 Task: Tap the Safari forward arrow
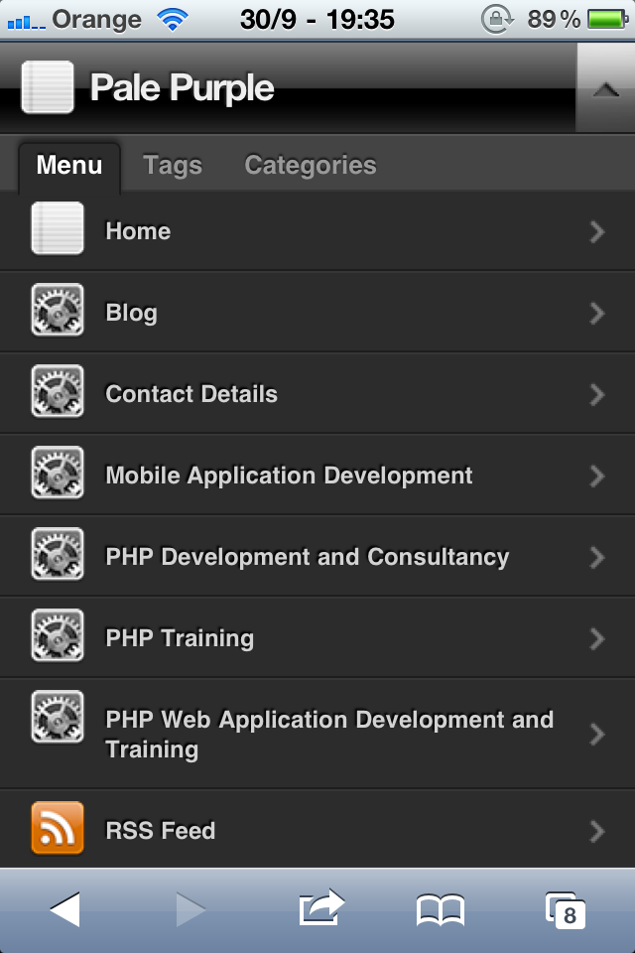(190, 910)
